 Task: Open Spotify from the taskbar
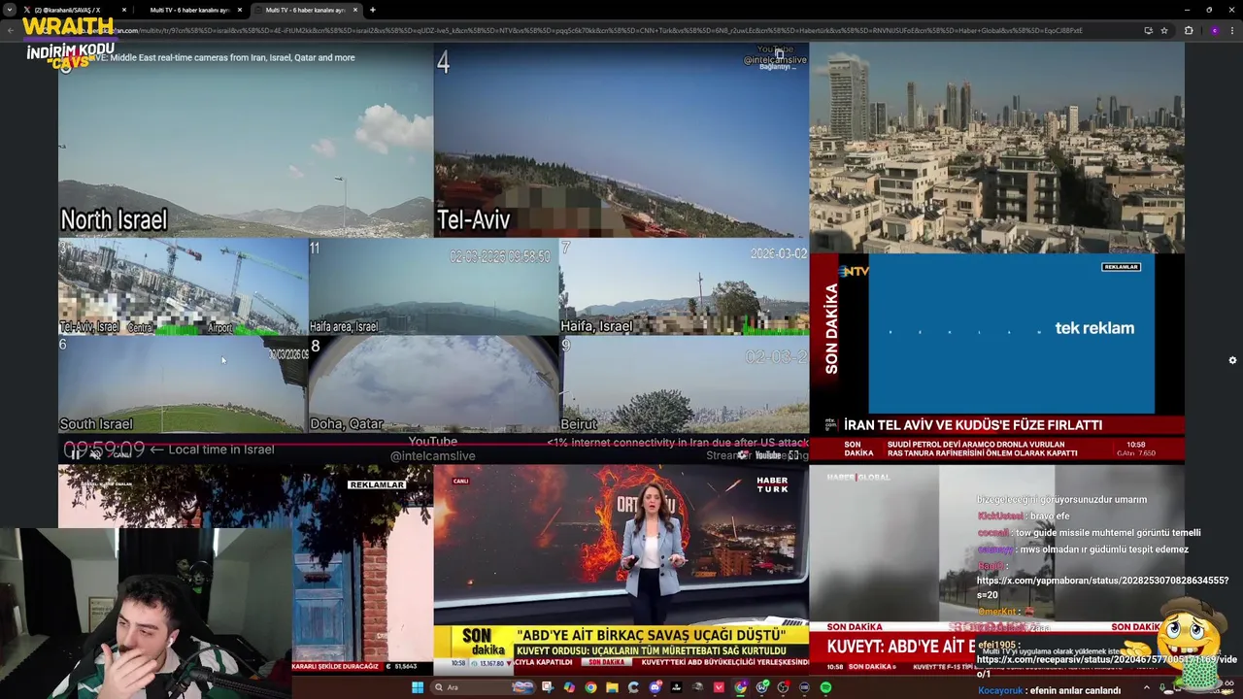pyautogui.click(x=825, y=687)
